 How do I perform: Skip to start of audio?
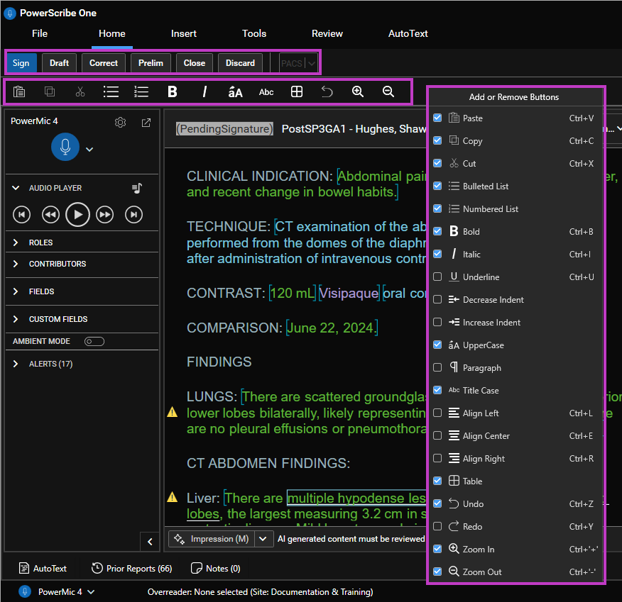tap(21, 215)
